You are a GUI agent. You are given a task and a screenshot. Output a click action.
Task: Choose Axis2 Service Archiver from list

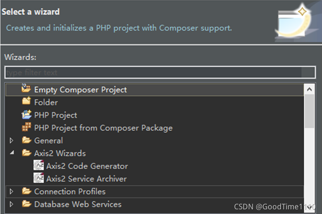(x=86, y=179)
